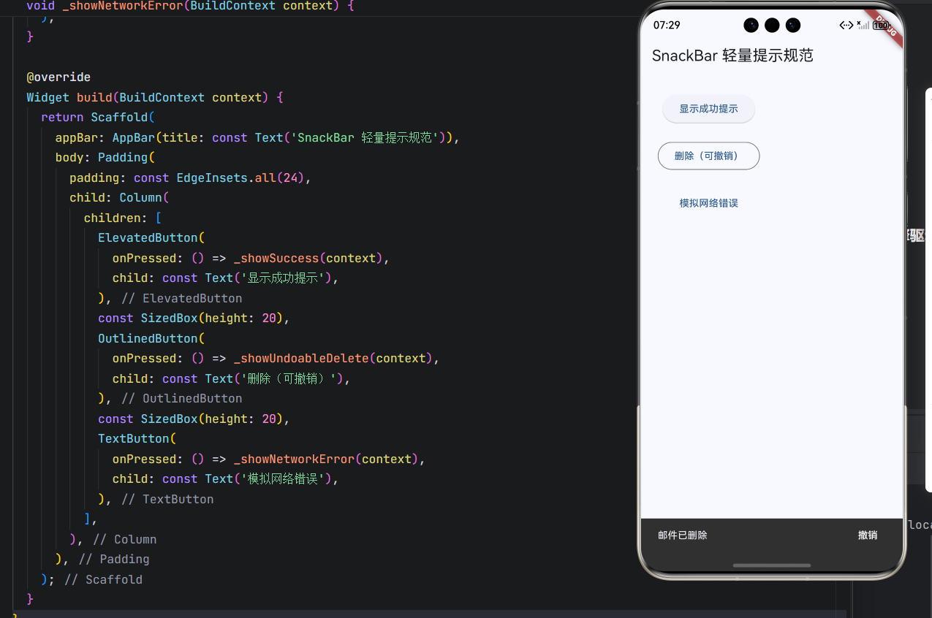Click the _showUndoableDelete(context) onPressed line
Image resolution: width=932 pixels, height=618 pixels.
(x=276, y=359)
